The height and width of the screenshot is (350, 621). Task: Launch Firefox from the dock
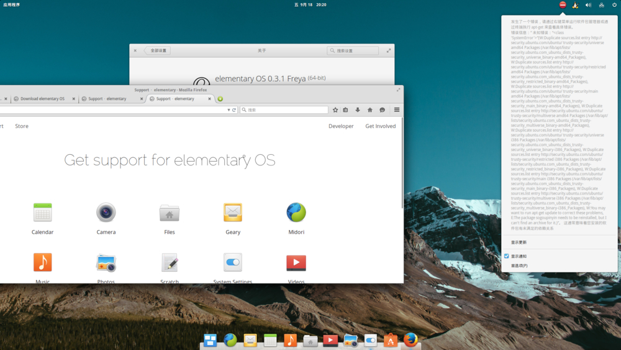click(410, 339)
